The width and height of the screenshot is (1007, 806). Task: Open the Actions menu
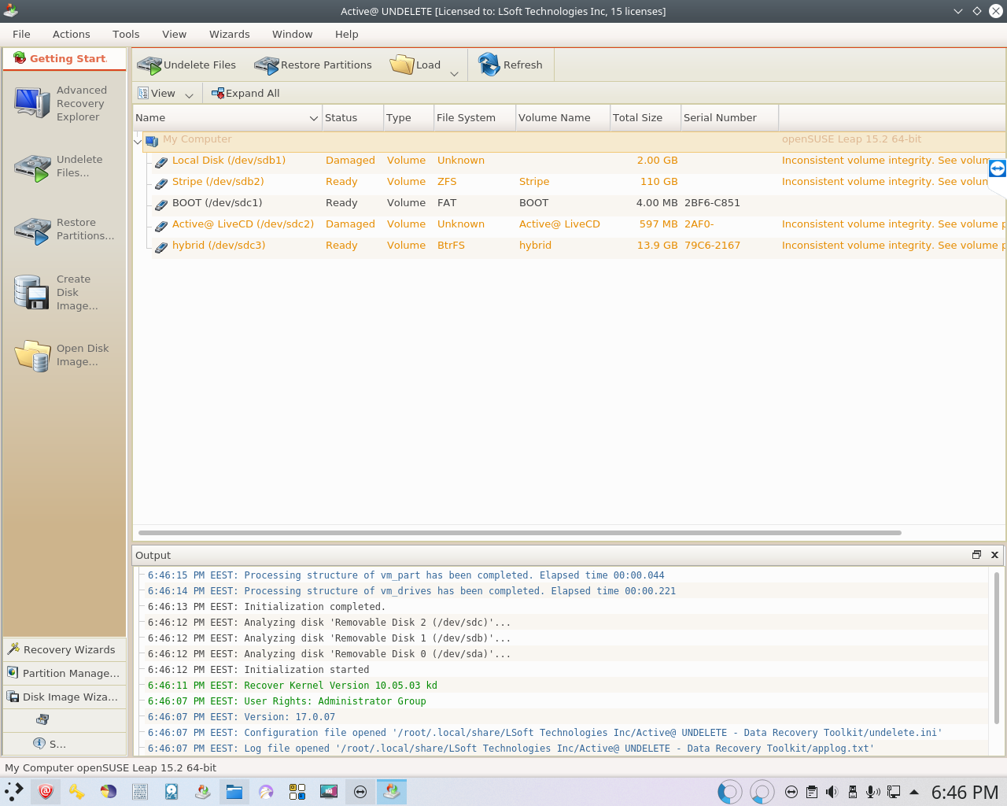point(72,34)
